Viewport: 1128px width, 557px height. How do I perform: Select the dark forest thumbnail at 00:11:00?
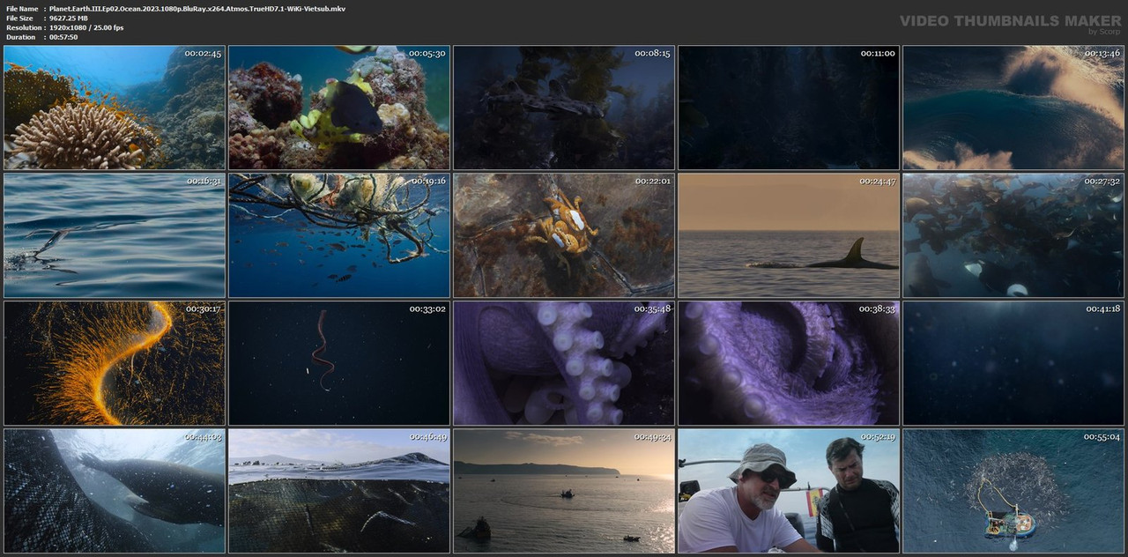click(789, 108)
